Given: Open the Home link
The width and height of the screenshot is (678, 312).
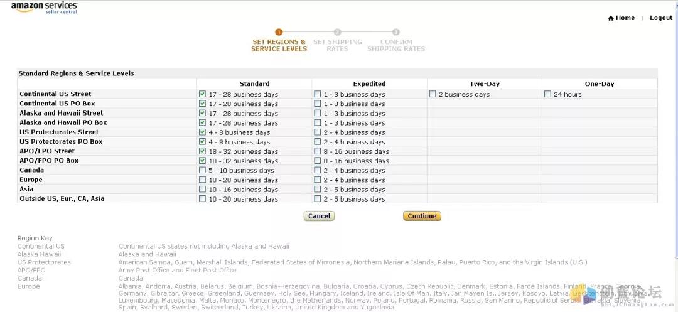Looking at the screenshot, I should (x=625, y=18).
